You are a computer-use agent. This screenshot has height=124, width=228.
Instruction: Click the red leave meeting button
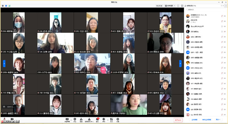tap(178, 120)
